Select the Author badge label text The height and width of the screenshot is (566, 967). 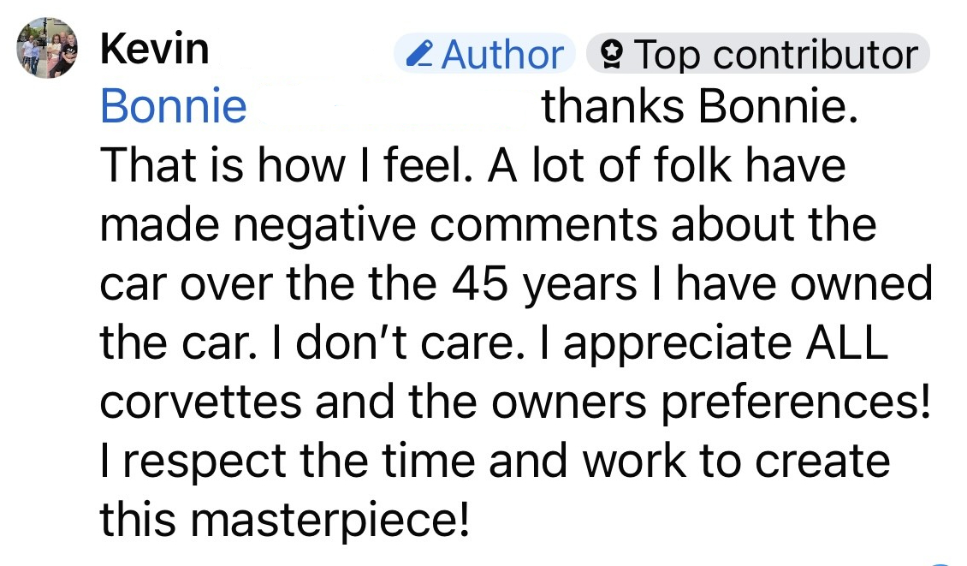coord(502,54)
